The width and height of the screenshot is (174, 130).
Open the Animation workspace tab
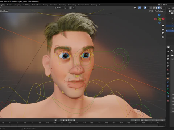coord(54,5)
